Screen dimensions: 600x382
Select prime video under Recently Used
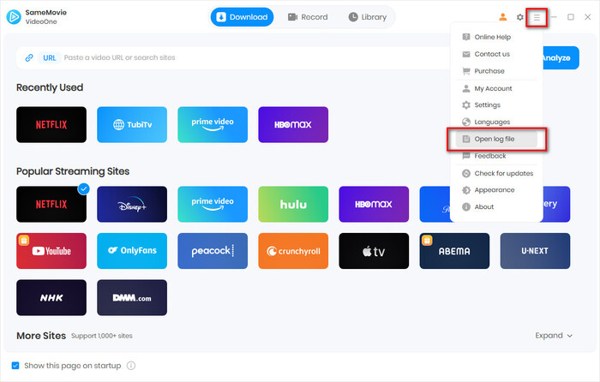pyautogui.click(x=213, y=125)
